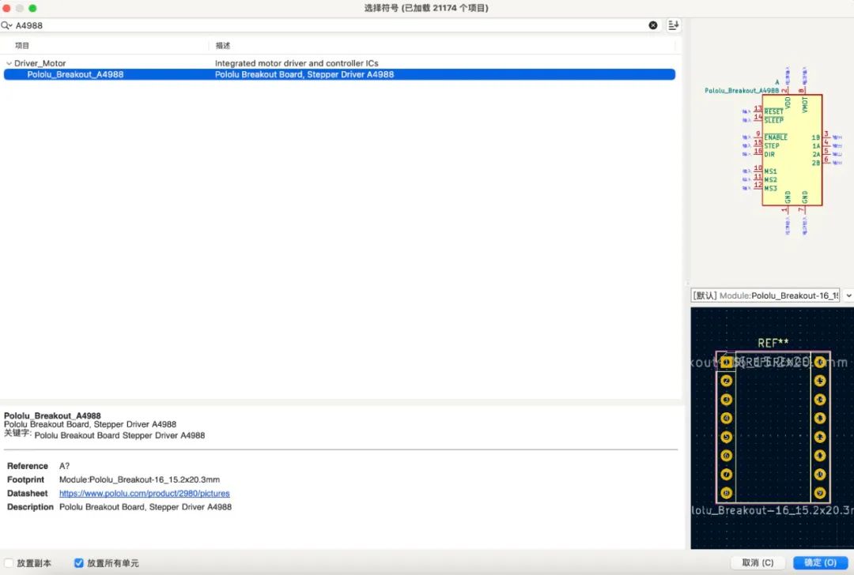Click the Reference field label
This screenshot has width=854, height=575.
click(27, 466)
